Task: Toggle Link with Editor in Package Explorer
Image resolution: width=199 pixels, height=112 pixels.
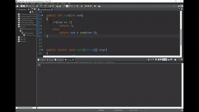Action: pos(33,12)
